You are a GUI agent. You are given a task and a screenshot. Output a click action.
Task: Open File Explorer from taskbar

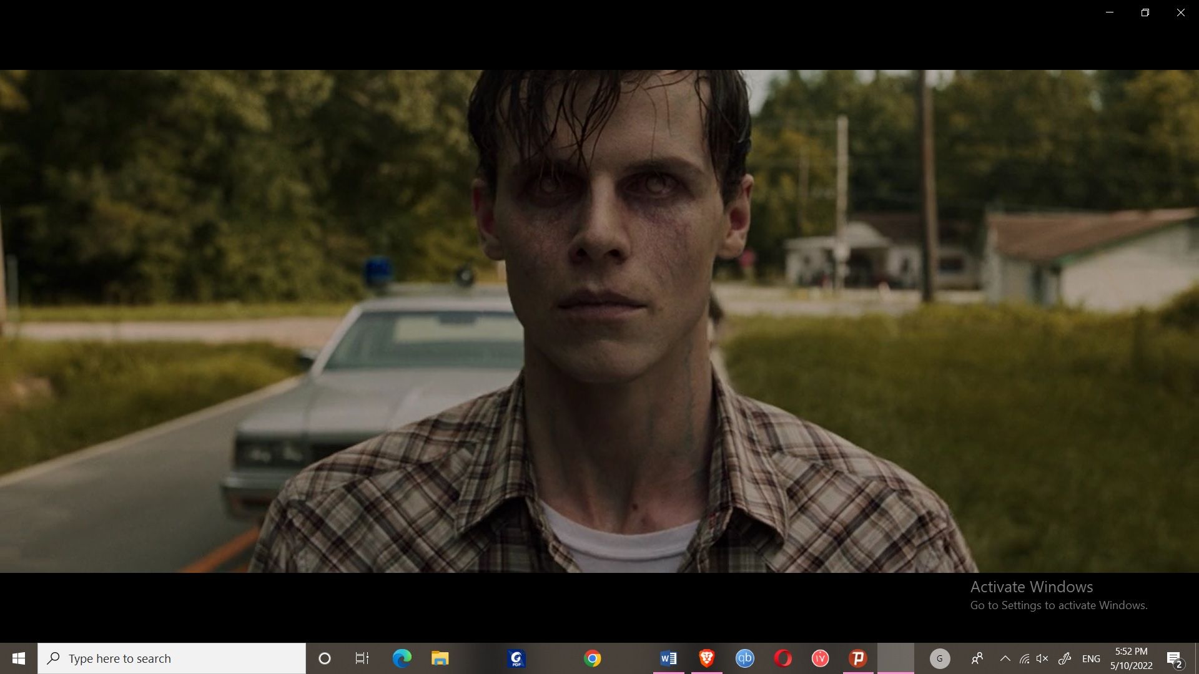click(x=440, y=658)
